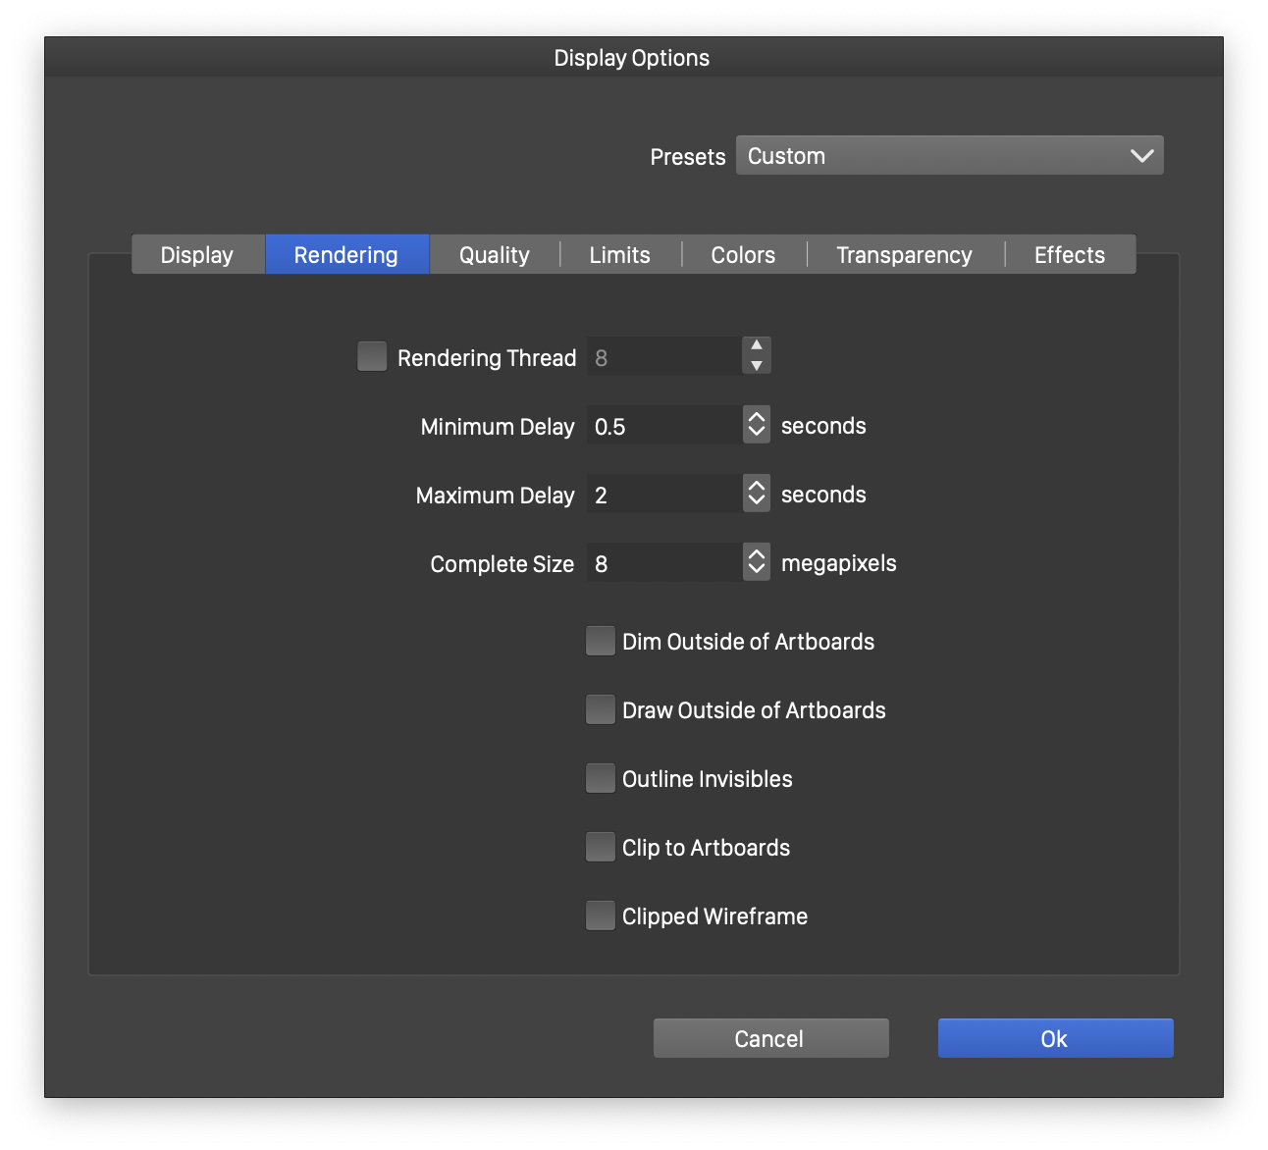This screenshot has width=1268, height=1150.
Task: Toggle Draw Outside of Artboards checkbox
Action: coord(600,709)
